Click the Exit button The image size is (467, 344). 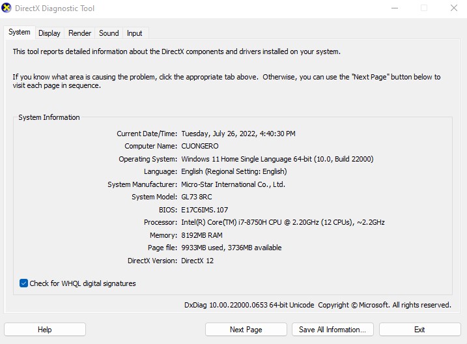(x=419, y=330)
